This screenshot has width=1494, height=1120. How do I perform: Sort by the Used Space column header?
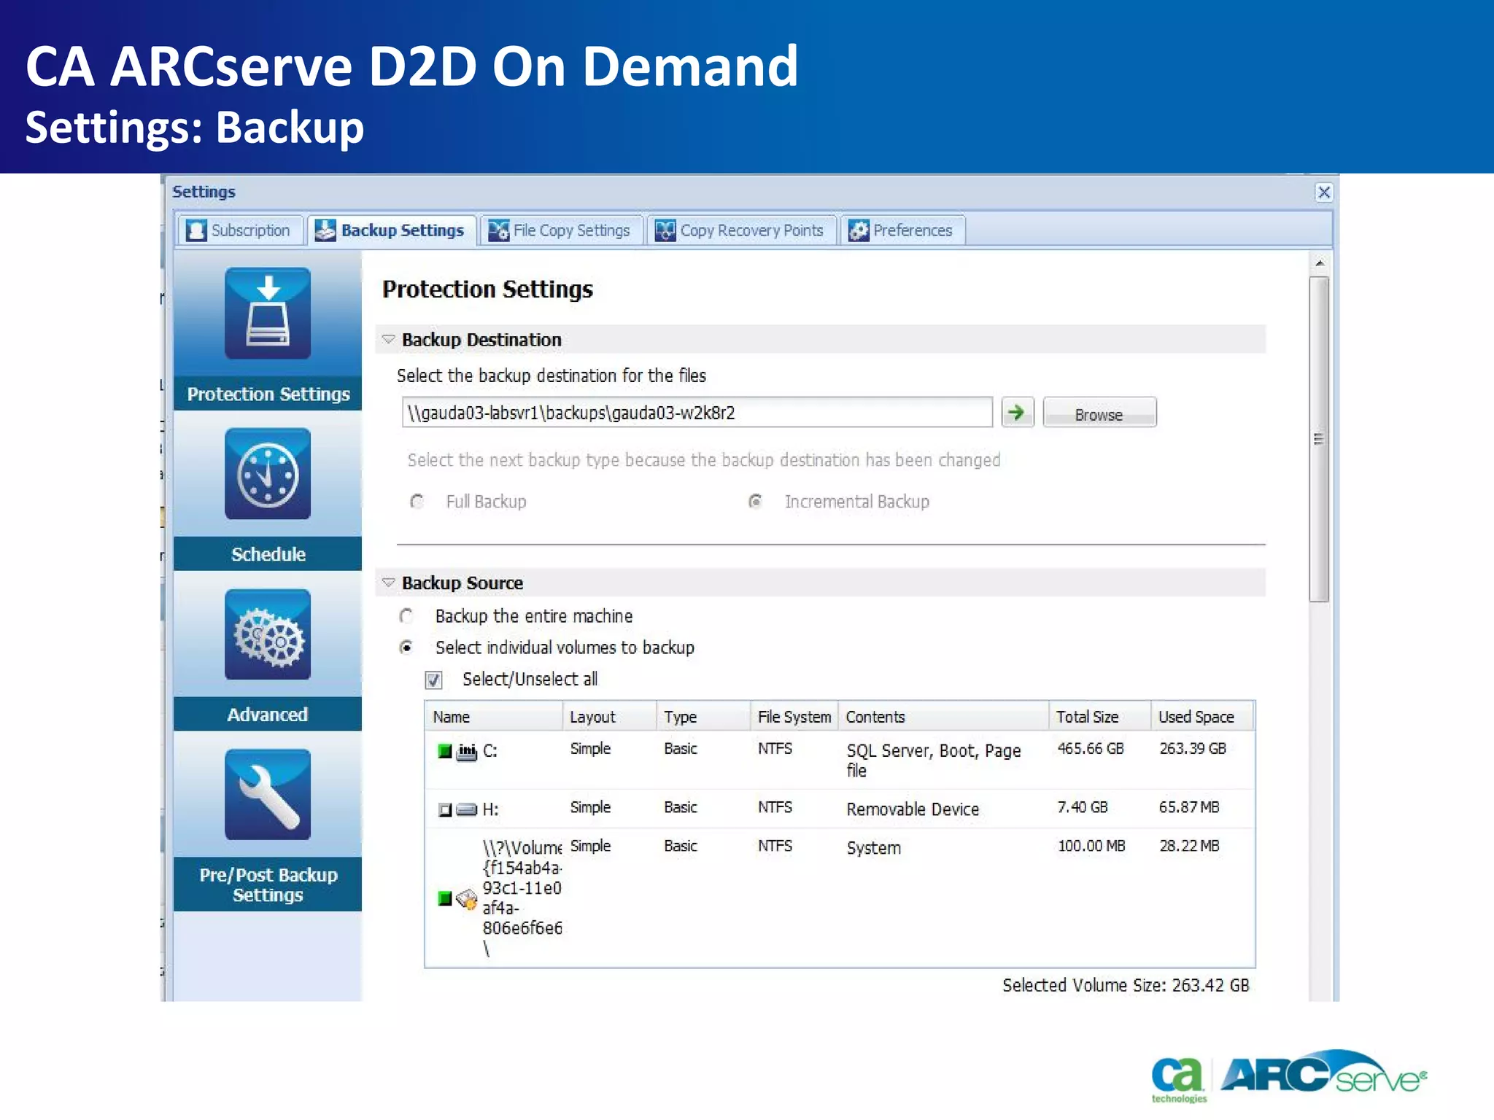pyautogui.click(x=1203, y=717)
